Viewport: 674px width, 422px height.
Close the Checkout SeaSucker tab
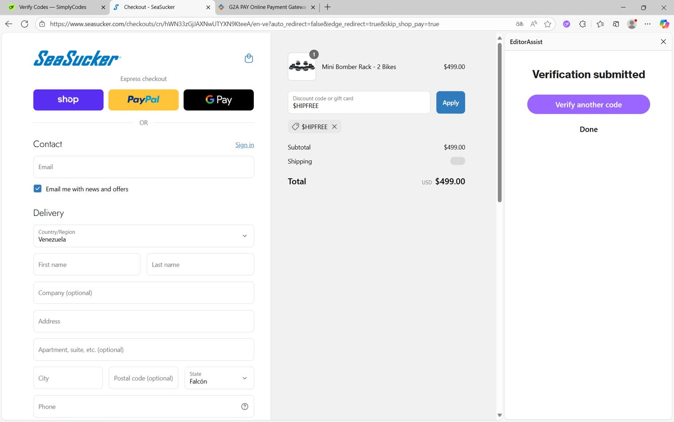pyautogui.click(x=208, y=7)
